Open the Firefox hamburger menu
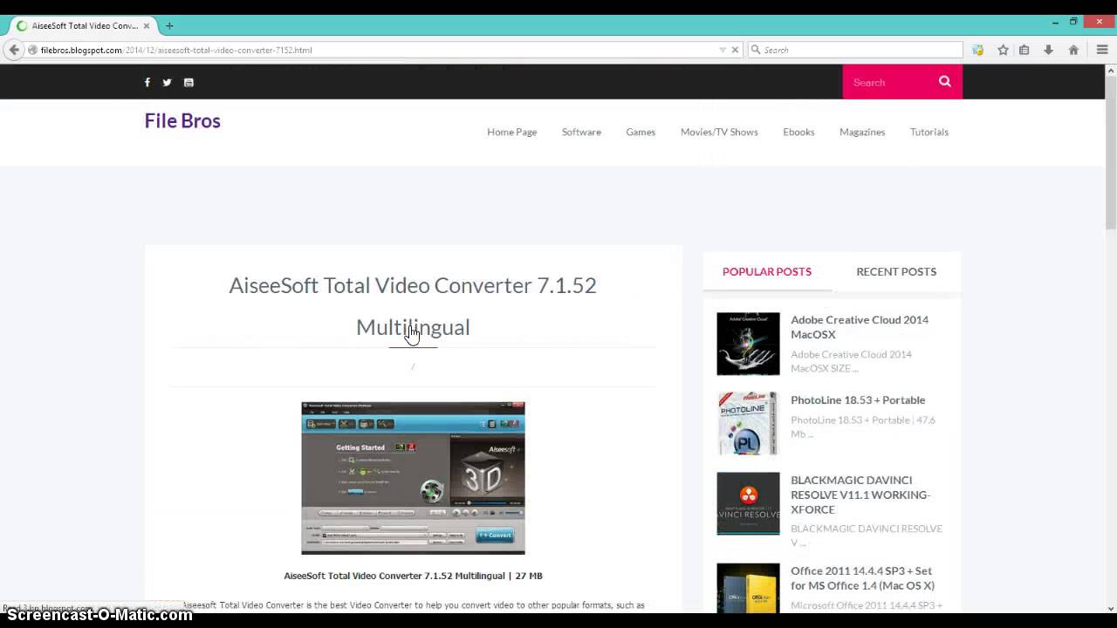This screenshot has width=1117, height=628. point(1102,50)
